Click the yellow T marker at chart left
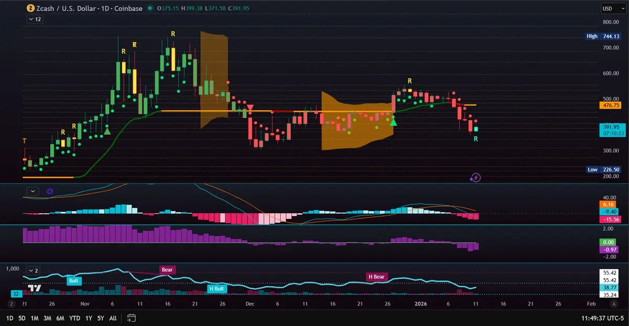Screen dimensions: 629x326 click(24, 141)
